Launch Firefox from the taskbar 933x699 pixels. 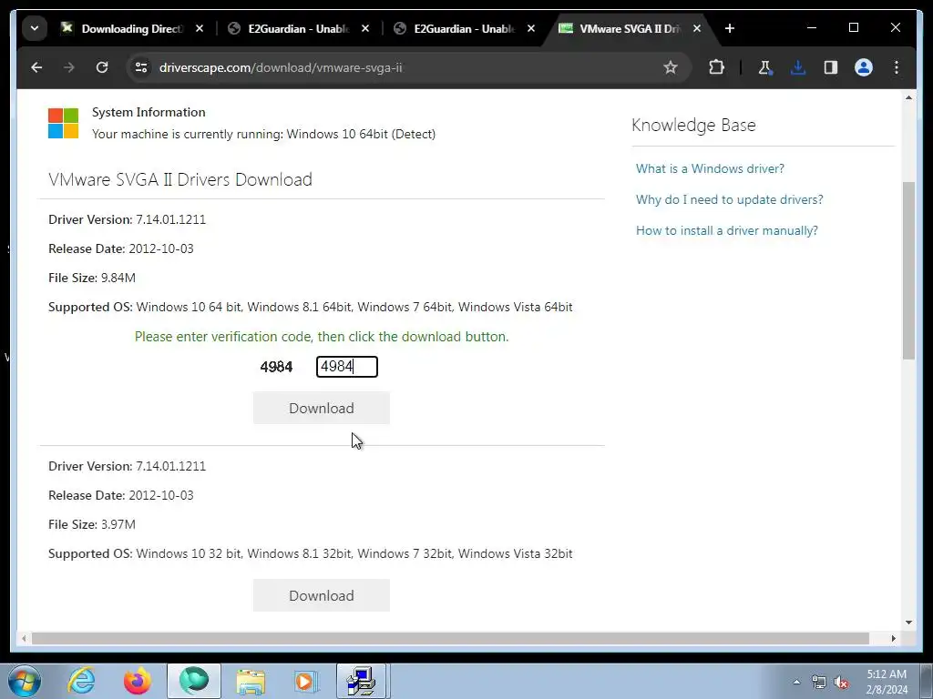pos(138,681)
